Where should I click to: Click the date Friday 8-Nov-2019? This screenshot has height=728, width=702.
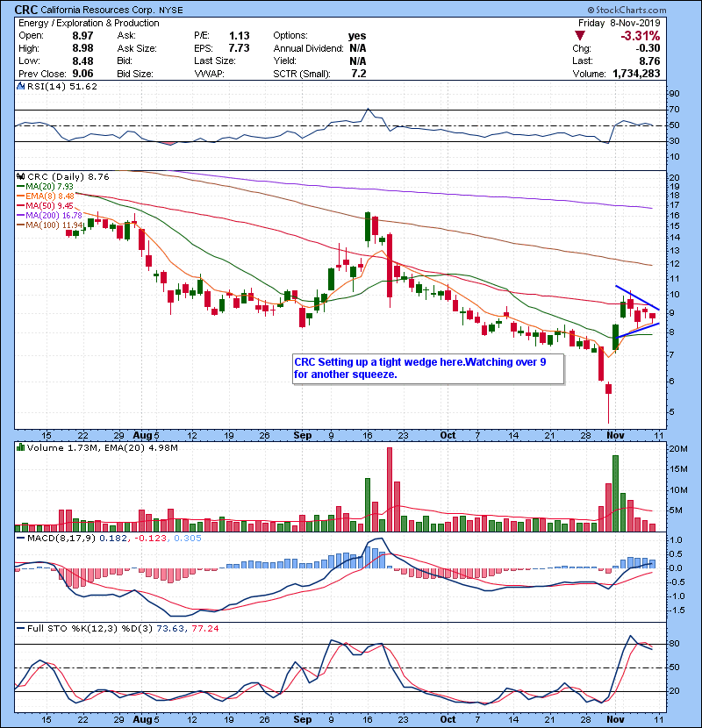[619, 23]
